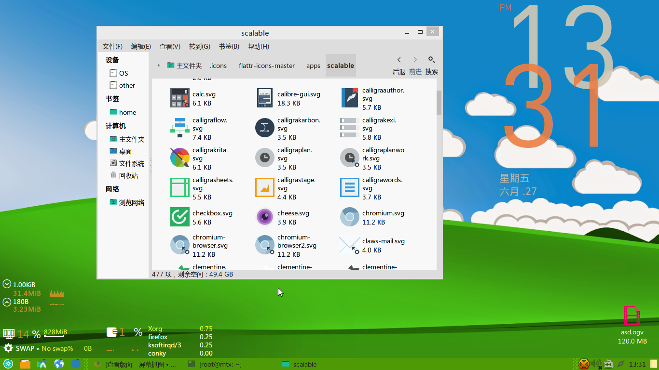Switch to the 查看版面 - 屏幕抓图 taskbar window
This screenshot has height=370, width=659.
pos(136,364)
